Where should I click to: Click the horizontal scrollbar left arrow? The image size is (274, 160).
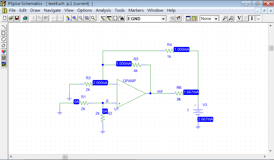11,157
